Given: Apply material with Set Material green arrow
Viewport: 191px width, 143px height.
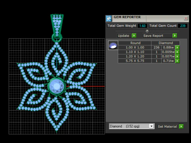Looking at the screenshot, I should pos(181,126).
